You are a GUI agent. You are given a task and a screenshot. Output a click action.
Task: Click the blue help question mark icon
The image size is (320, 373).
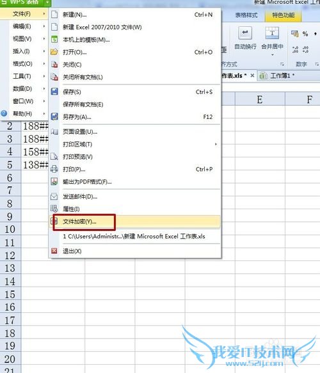click(4, 113)
